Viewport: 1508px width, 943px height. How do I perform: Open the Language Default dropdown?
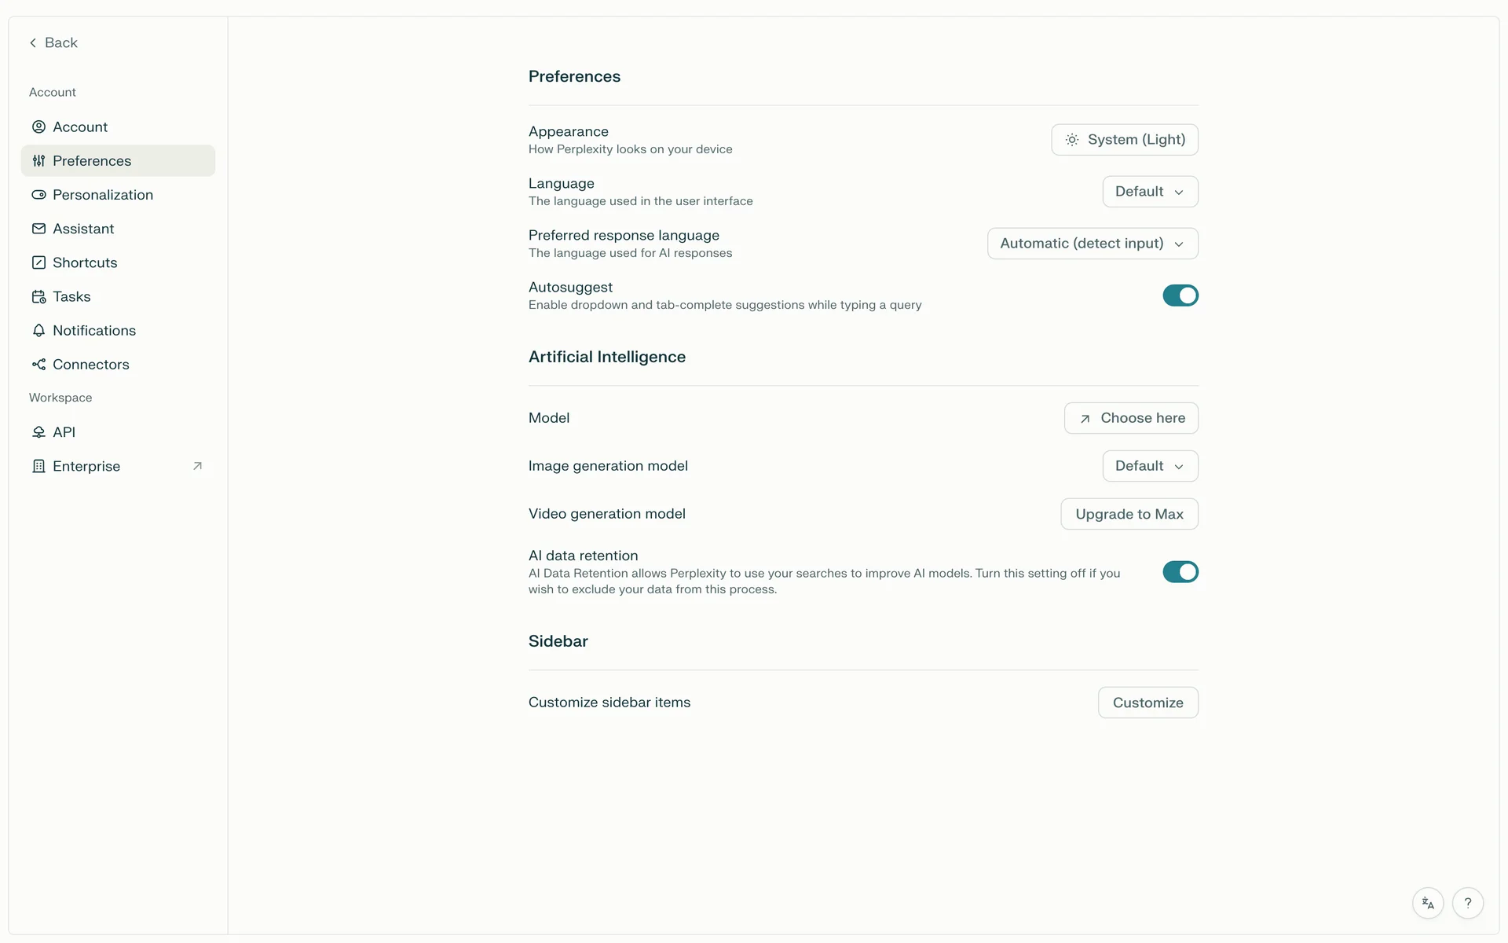coord(1150,192)
